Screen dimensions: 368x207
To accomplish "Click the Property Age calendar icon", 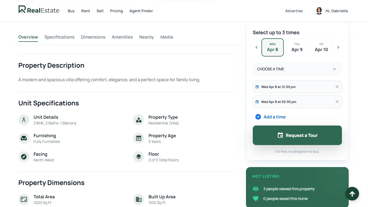I will [x=139, y=138].
